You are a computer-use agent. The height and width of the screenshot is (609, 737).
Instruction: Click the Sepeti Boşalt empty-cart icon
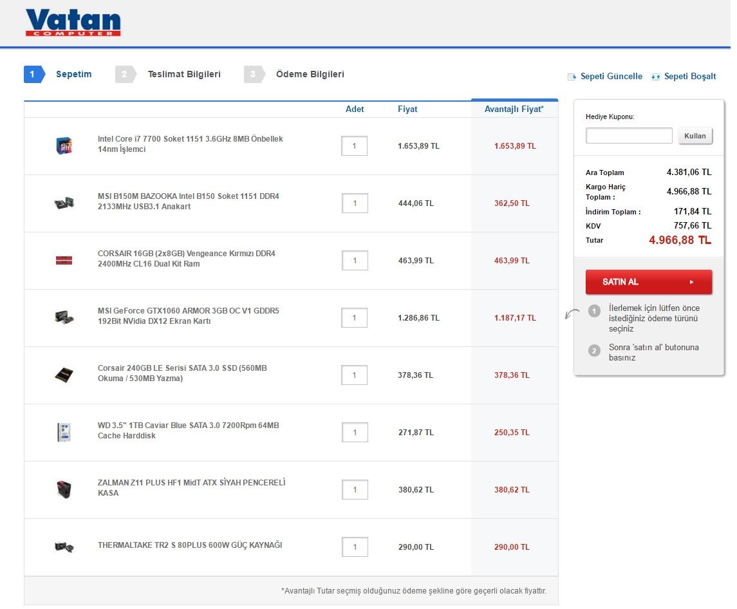point(655,77)
